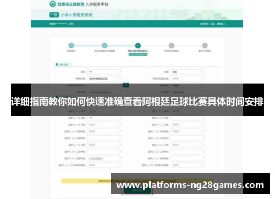Click the 出生日期 field showing 2014-01-01
The width and height of the screenshot is (275, 199).
pos(187,92)
